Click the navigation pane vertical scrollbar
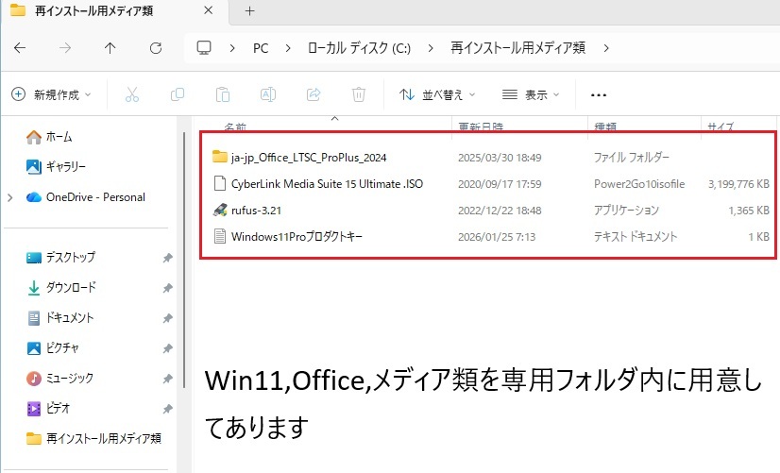 pyautogui.click(x=184, y=259)
